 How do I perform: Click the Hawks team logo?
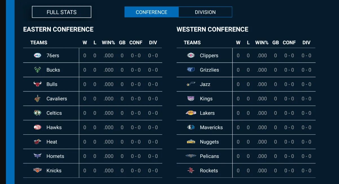click(37, 127)
